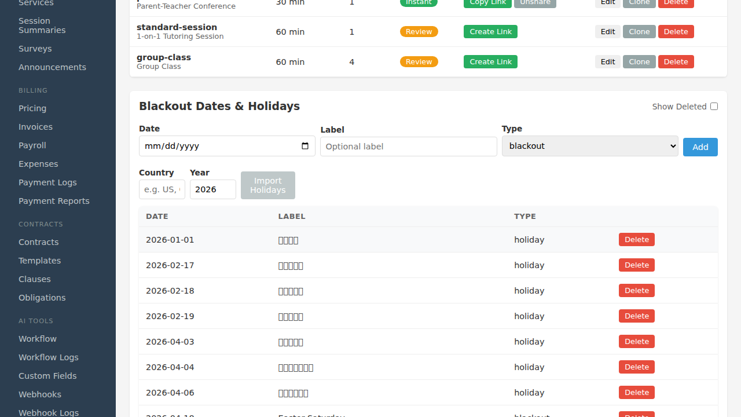Screen dimensions: 741x417
Task: Open Workflow Logs
Action: click(x=49, y=357)
